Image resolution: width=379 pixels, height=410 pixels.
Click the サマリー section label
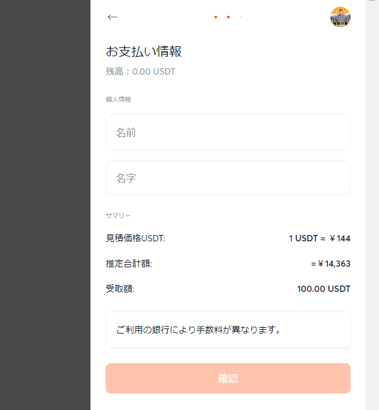coord(118,215)
